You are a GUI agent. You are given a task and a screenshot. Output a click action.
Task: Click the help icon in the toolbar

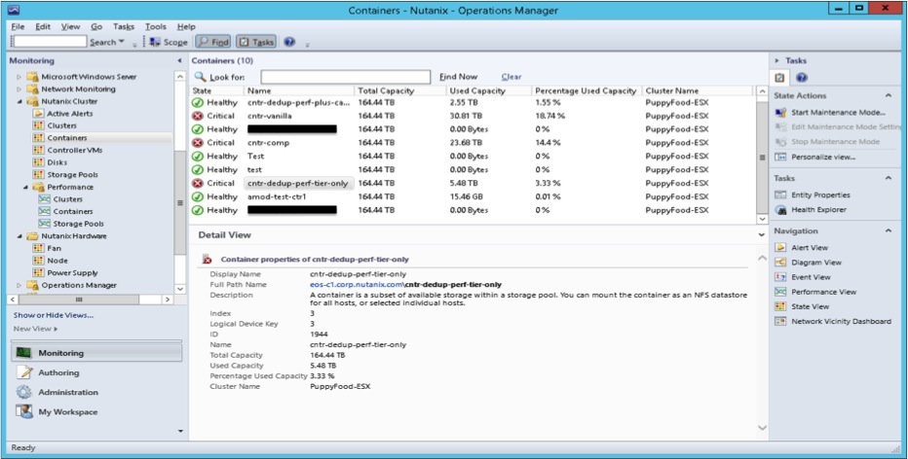click(x=289, y=42)
